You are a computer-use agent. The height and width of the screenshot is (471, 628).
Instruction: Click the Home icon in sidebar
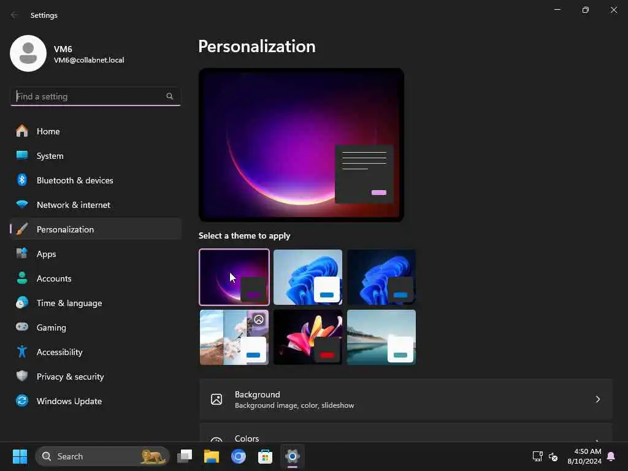pos(22,131)
